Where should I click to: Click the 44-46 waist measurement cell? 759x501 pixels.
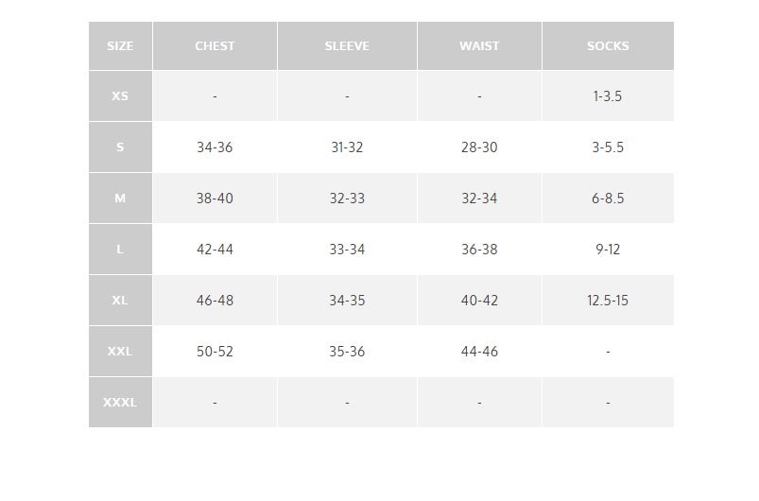pos(479,351)
